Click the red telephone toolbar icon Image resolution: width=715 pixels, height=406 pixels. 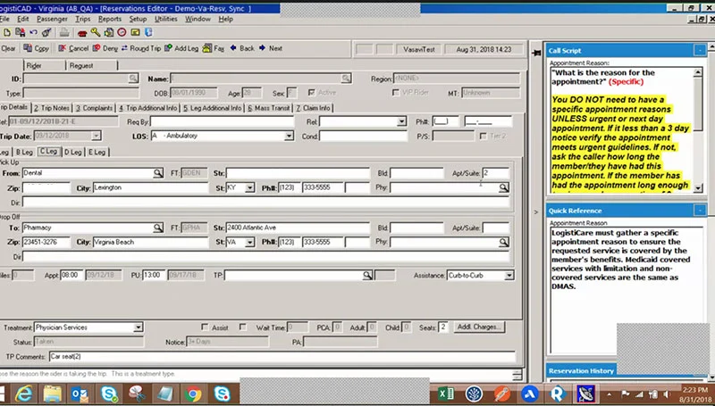click(82, 33)
